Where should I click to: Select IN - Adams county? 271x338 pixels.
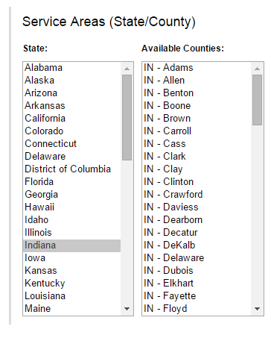(x=197, y=68)
